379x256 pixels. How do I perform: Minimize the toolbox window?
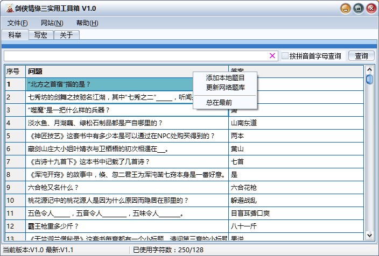coord(345,9)
